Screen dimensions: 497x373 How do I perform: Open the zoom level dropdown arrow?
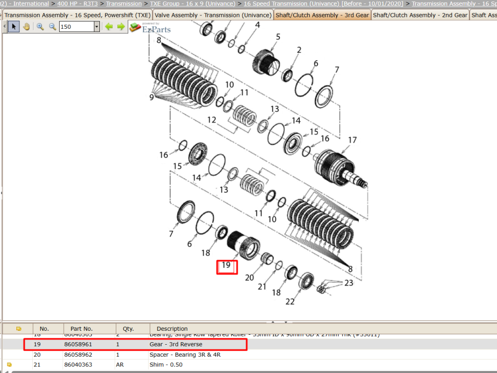(x=97, y=27)
